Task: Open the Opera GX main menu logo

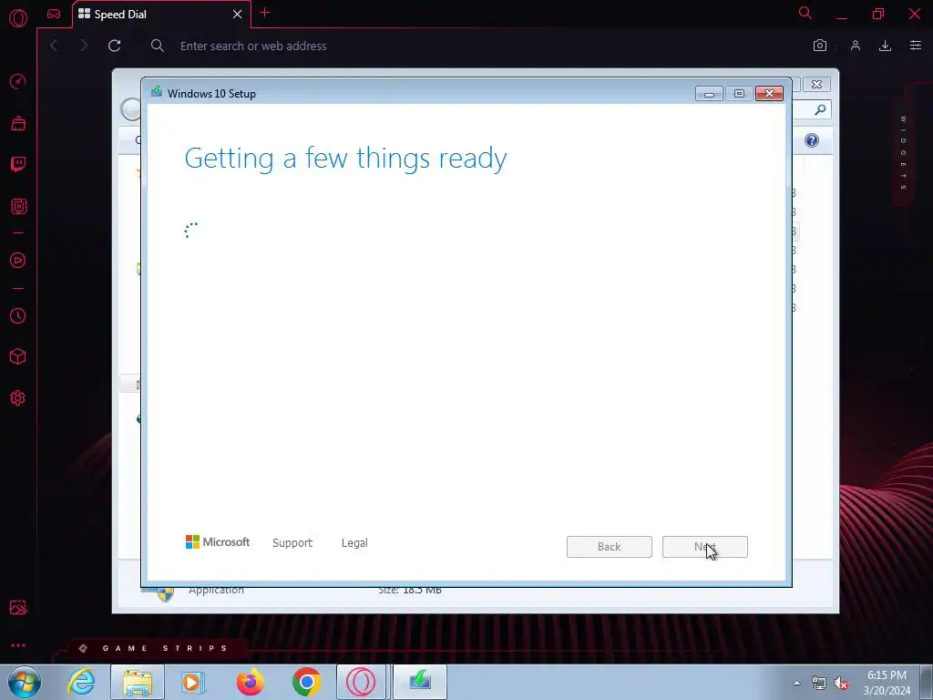Action: [18, 18]
